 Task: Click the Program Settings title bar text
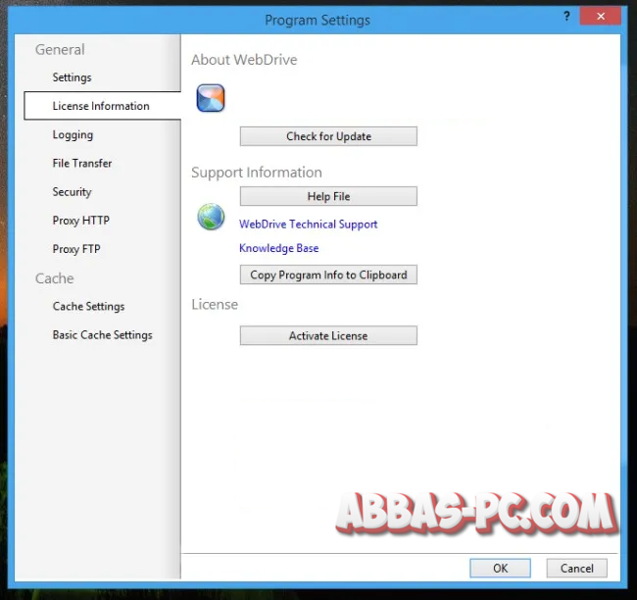point(318,20)
